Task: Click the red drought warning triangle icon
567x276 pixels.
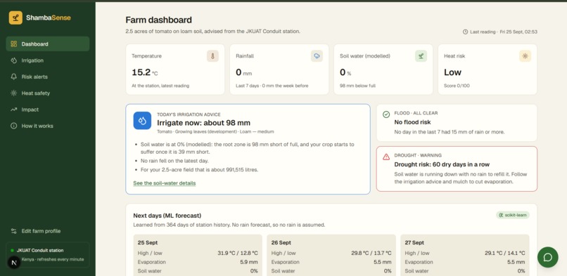Action: [386, 157]
